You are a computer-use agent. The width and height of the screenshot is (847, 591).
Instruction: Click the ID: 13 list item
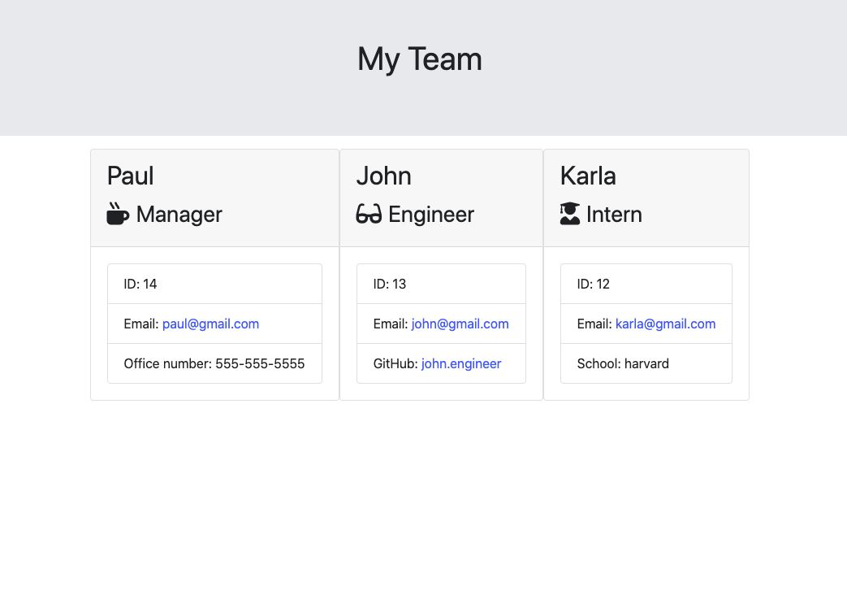pyautogui.click(x=441, y=284)
